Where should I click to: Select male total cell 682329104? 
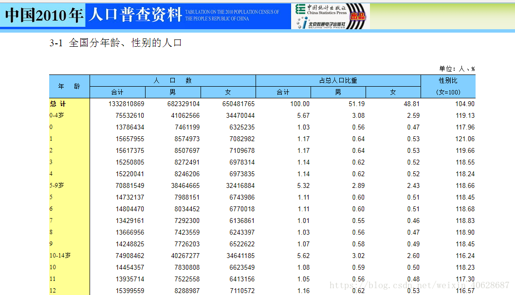coord(184,104)
